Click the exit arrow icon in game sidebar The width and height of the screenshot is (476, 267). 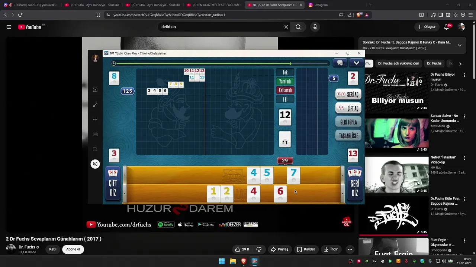point(95,90)
